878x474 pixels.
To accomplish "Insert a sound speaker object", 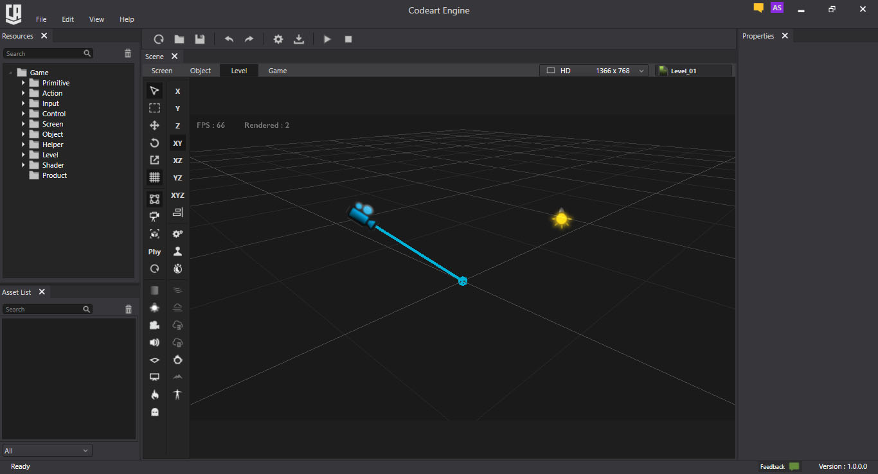I will [154, 342].
